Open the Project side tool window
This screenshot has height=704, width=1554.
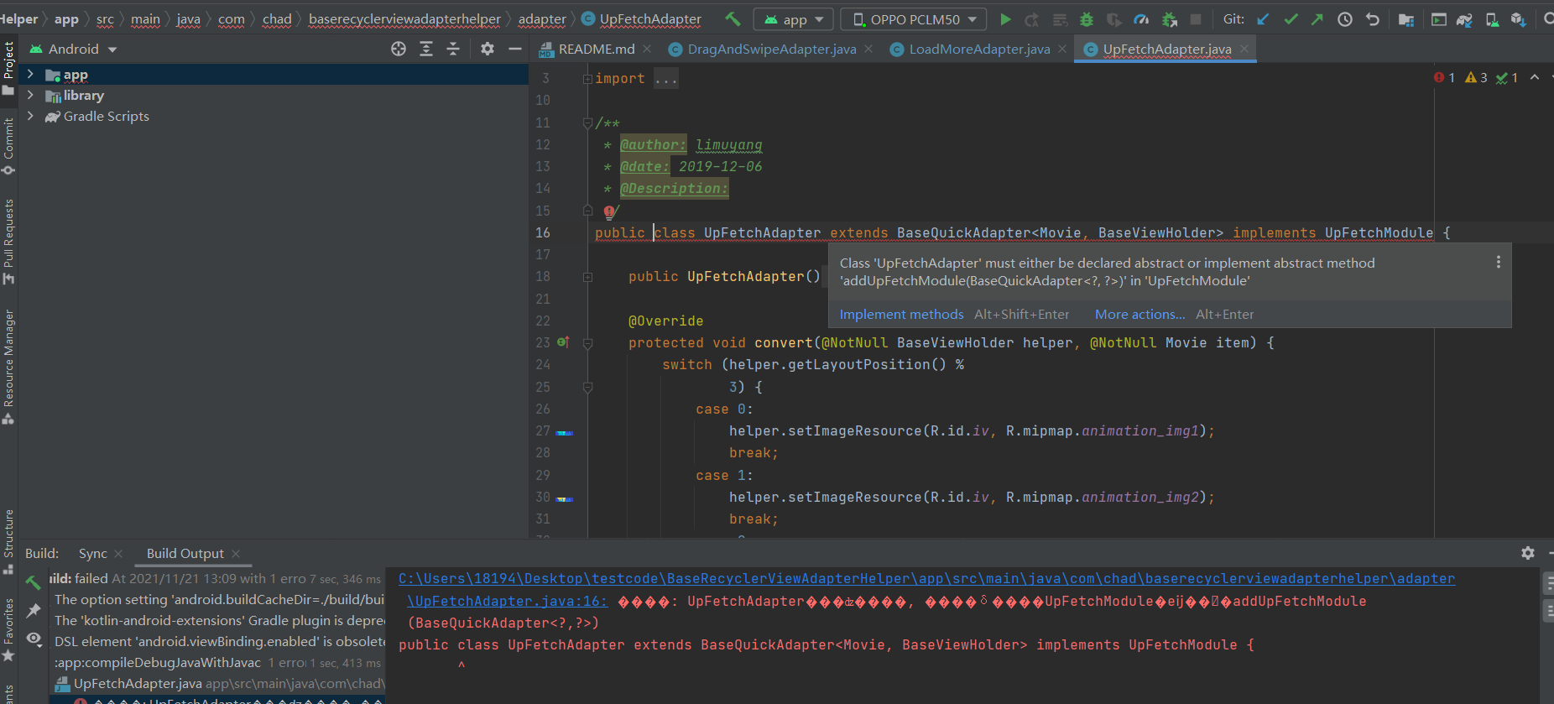click(8, 68)
